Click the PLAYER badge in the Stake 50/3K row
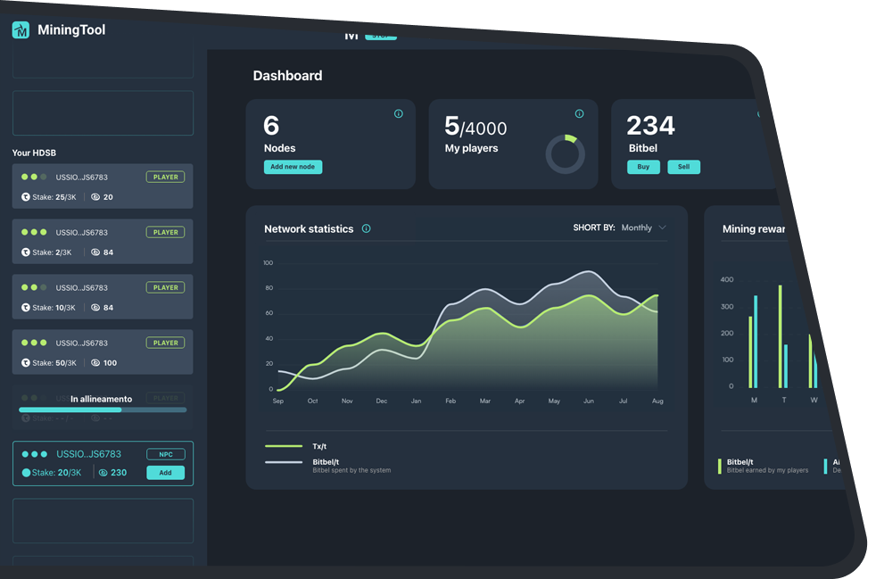Screen dimensions: 876x579 (165, 343)
